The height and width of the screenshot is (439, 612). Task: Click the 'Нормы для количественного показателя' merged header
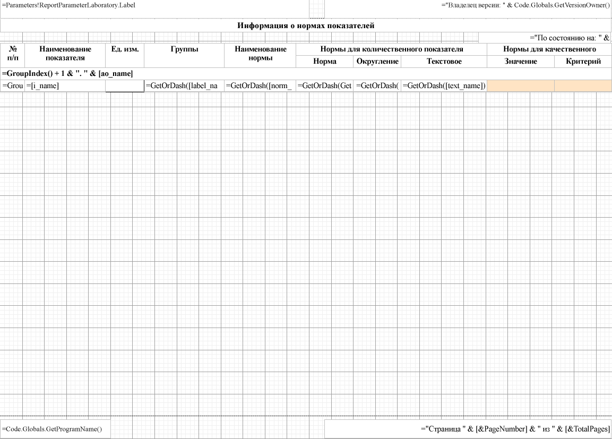pyautogui.click(x=391, y=49)
